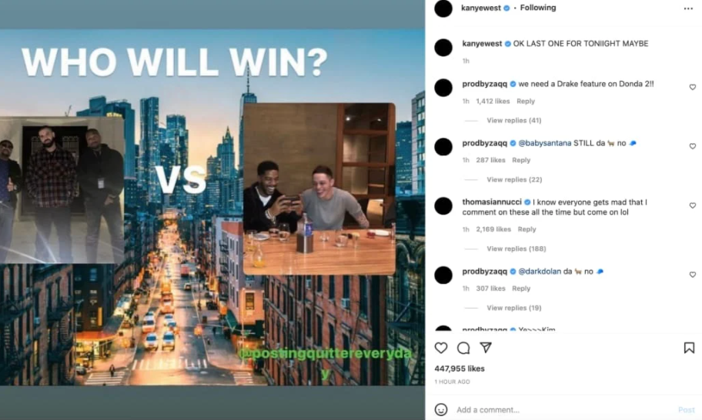The height and width of the screenshot is (420, 702).
Task: Expand View replies (22)
Action: pos(514,179)
